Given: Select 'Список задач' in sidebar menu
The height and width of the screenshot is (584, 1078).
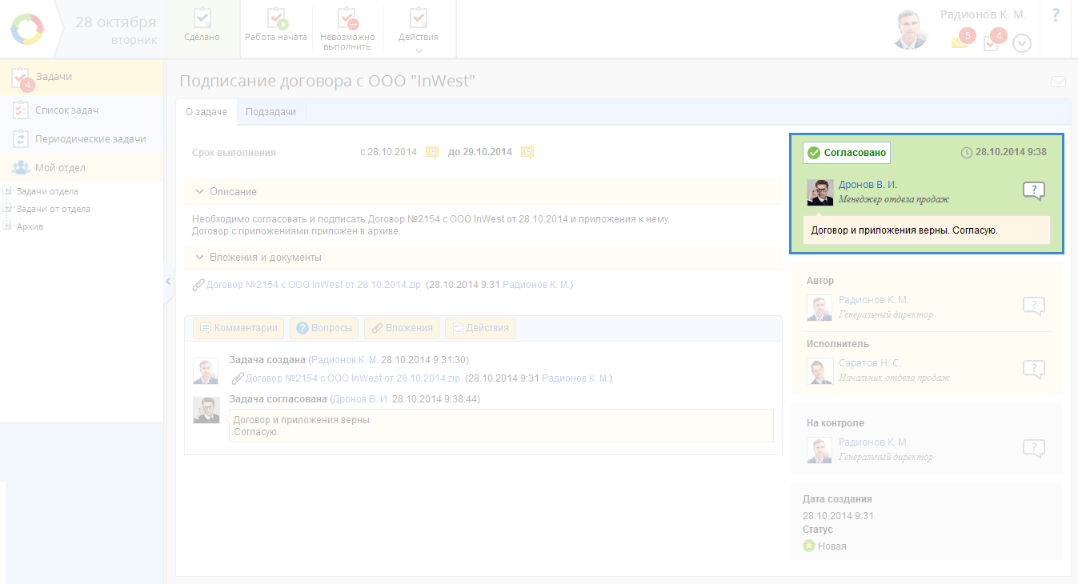Looking at the screenshot, I should tap(66, 110).
